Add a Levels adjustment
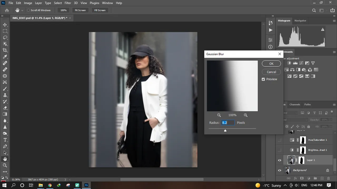Screen dimensions: 337x189 click(x=295, y=63)
